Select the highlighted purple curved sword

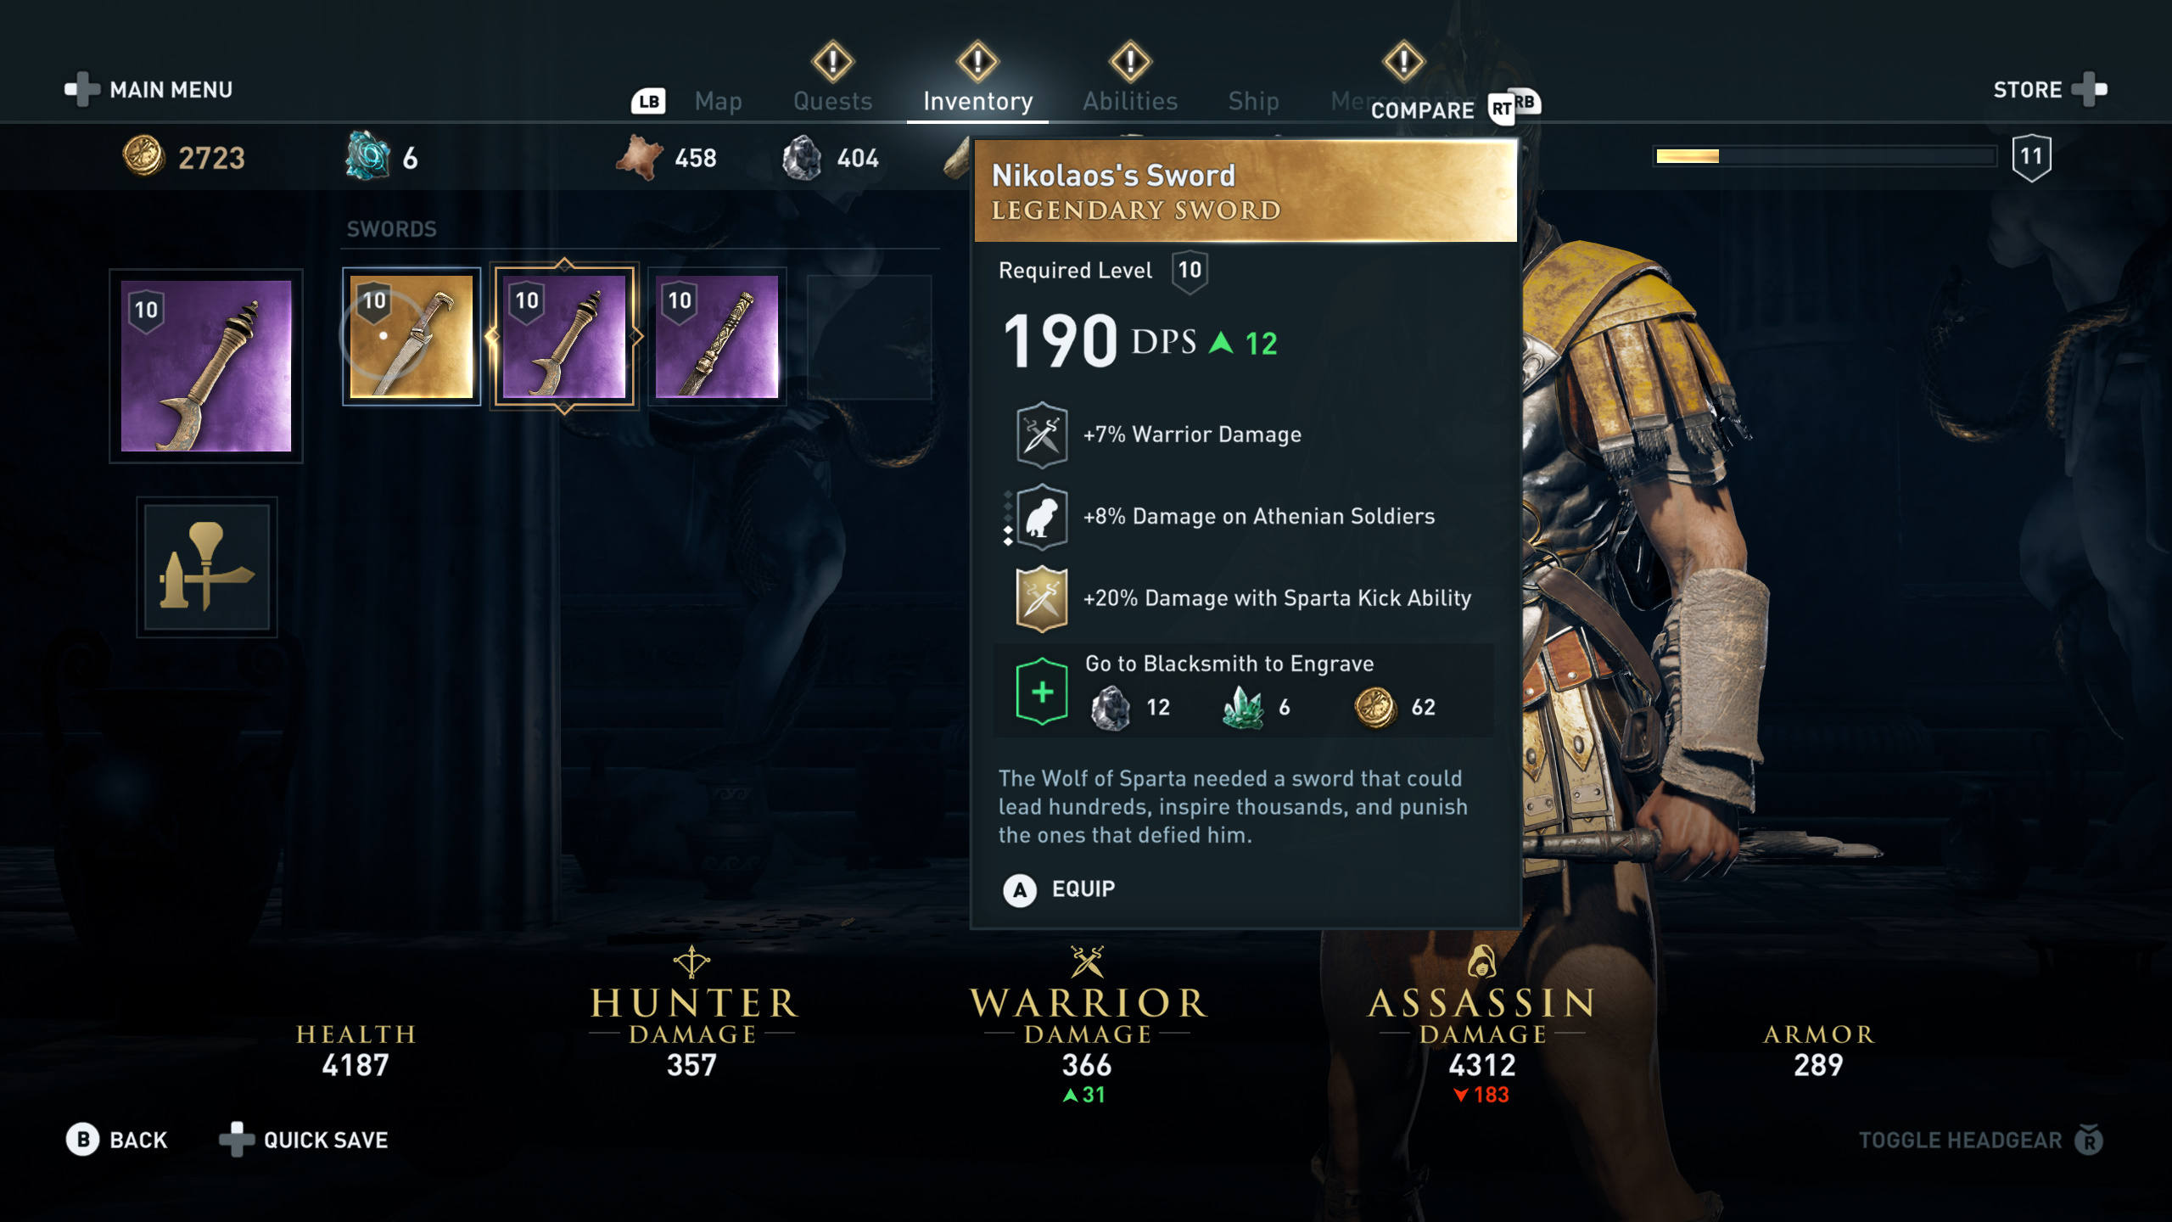pos(564,337)
